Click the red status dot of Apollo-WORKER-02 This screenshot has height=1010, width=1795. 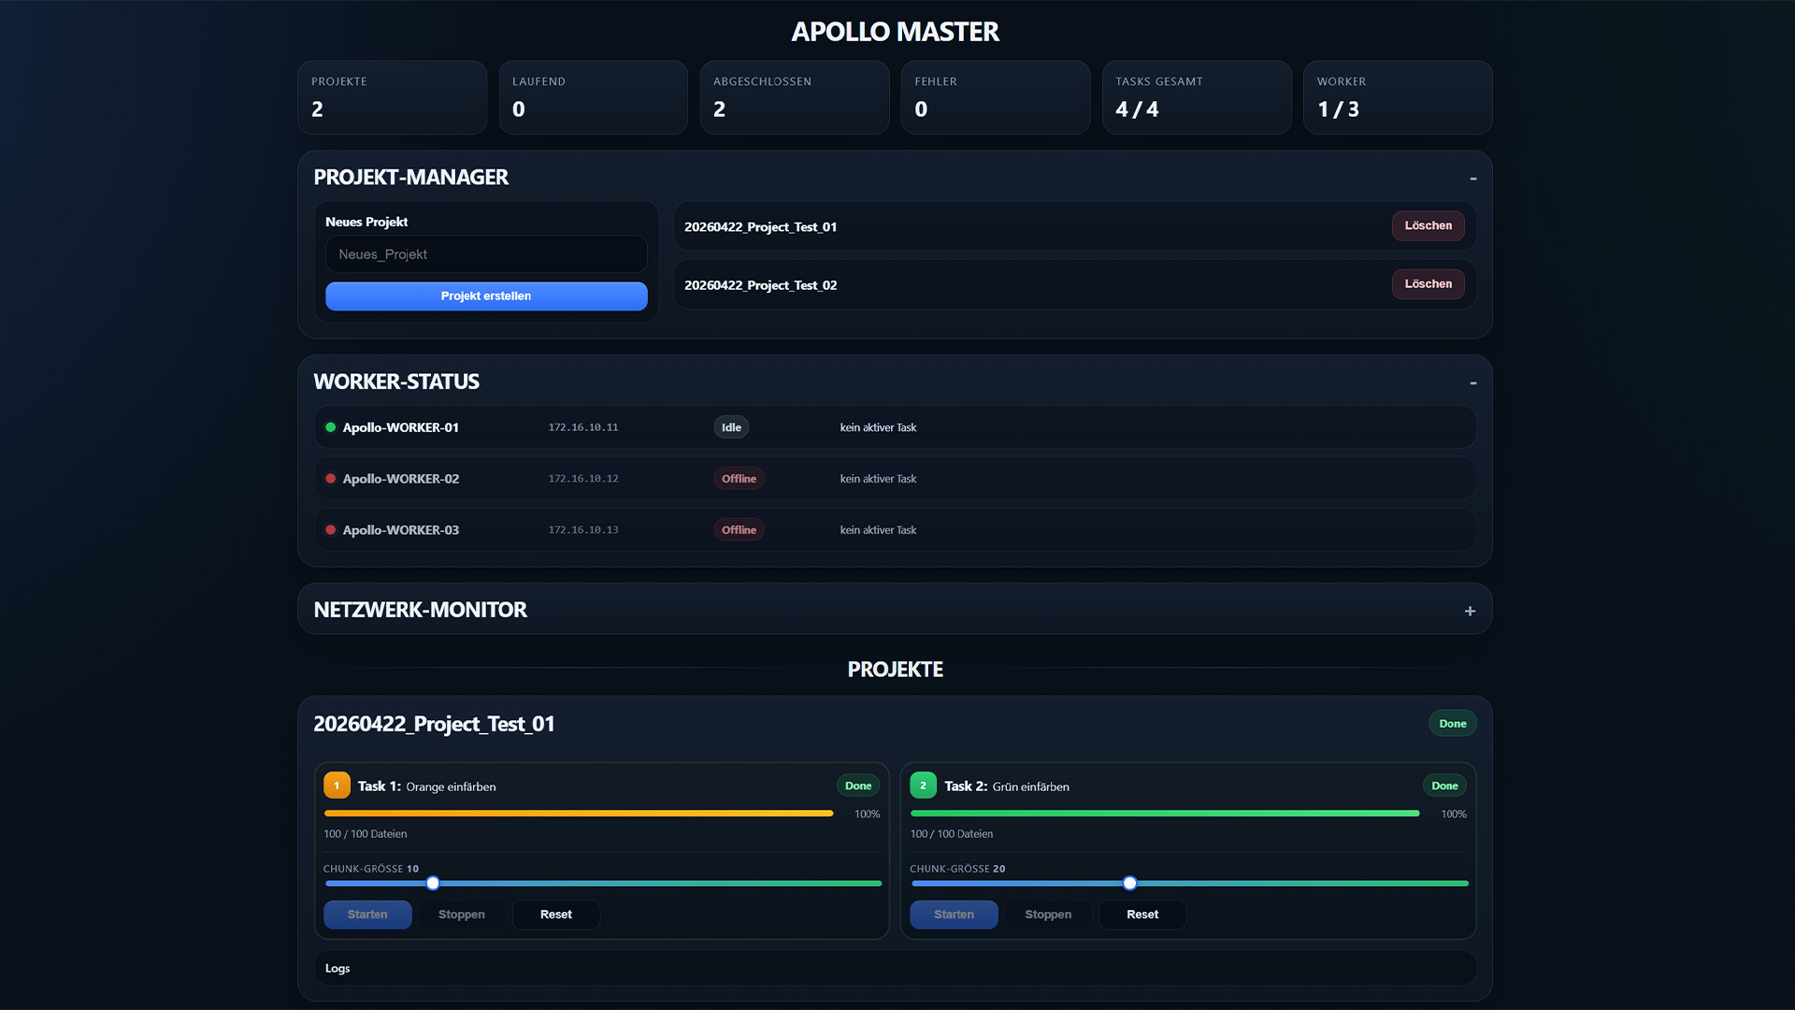(x=330, y=479)
